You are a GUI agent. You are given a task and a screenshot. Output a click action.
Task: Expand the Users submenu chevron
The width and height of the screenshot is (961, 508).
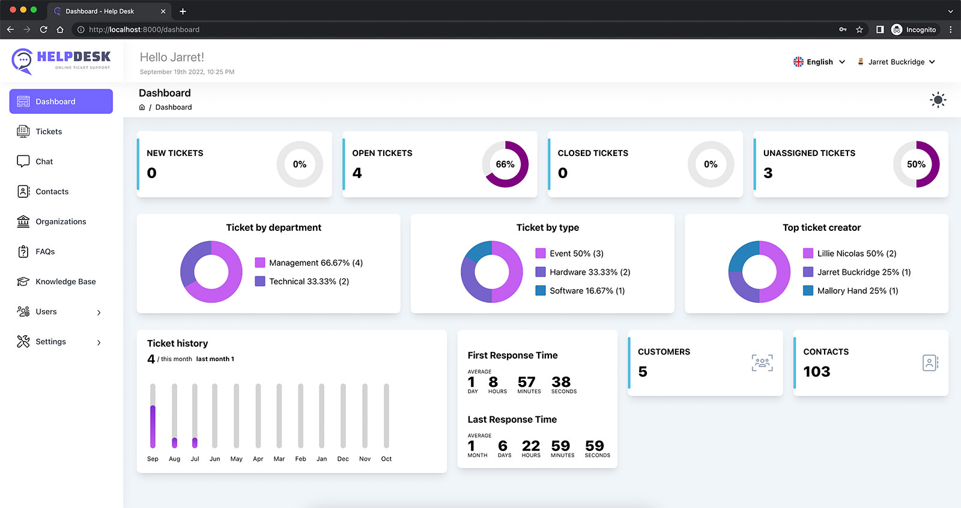[x=99, y=312]
